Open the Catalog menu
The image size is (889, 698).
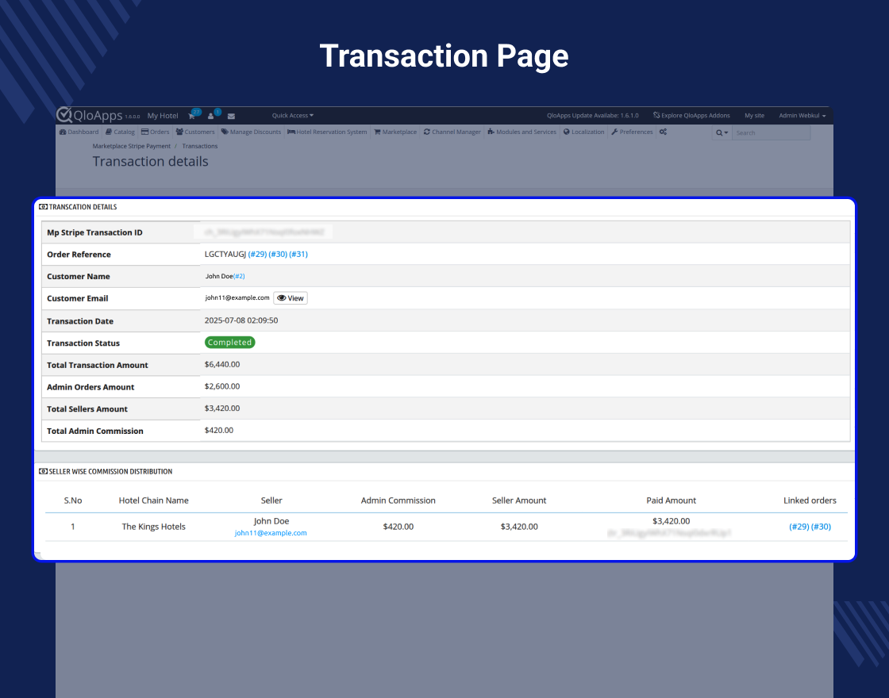point(120,132)
